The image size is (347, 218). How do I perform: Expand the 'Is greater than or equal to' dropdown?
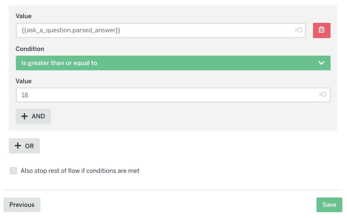173,63
